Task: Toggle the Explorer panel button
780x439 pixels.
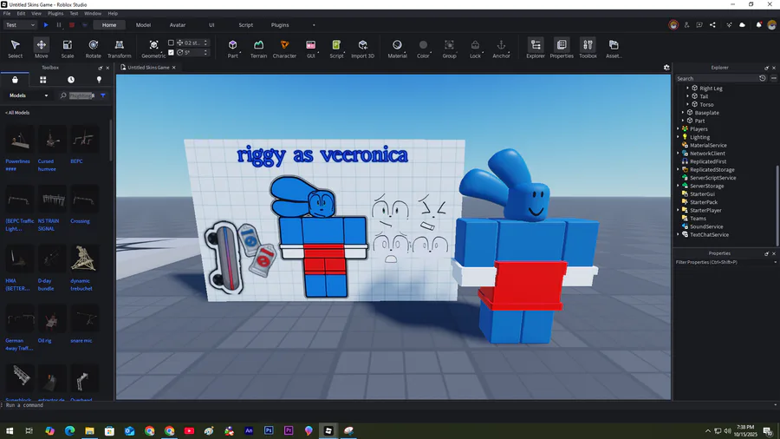Action: pyautogui.click(x=536, y=49)
